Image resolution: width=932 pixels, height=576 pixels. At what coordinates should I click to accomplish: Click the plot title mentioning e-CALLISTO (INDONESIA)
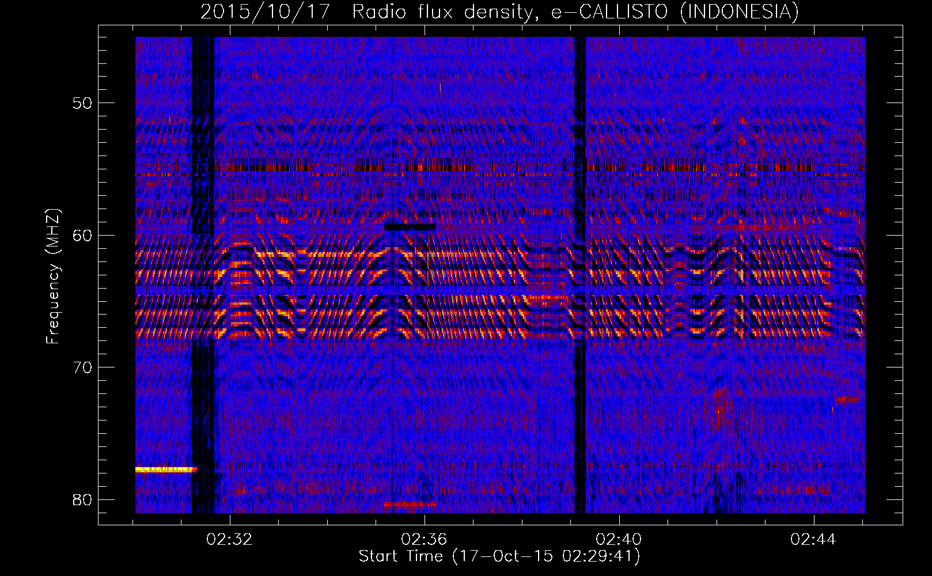pyautogui.click(x=499, y=12)
